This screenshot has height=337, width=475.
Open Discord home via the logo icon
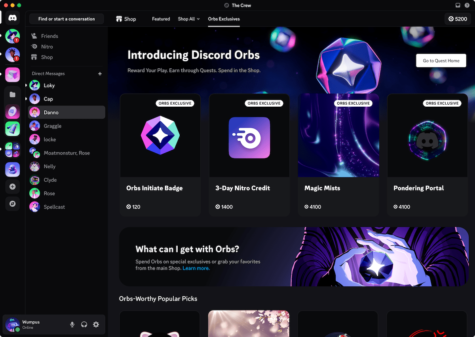[12, 18]
